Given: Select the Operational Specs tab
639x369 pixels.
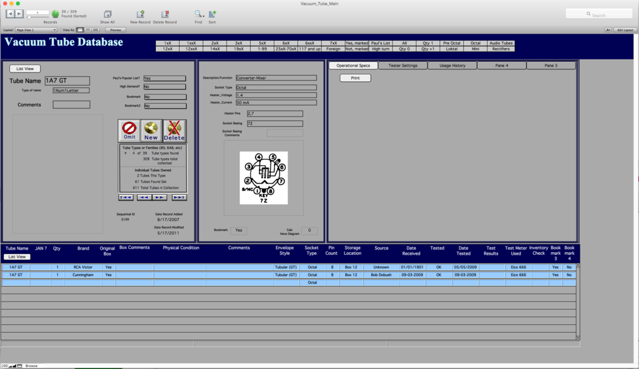Looking at the screenshot, I should [x=353, y=66].
